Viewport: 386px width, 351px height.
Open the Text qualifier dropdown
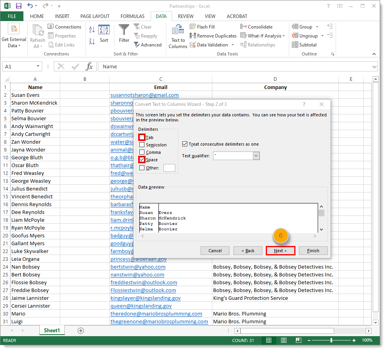[256, 156]
